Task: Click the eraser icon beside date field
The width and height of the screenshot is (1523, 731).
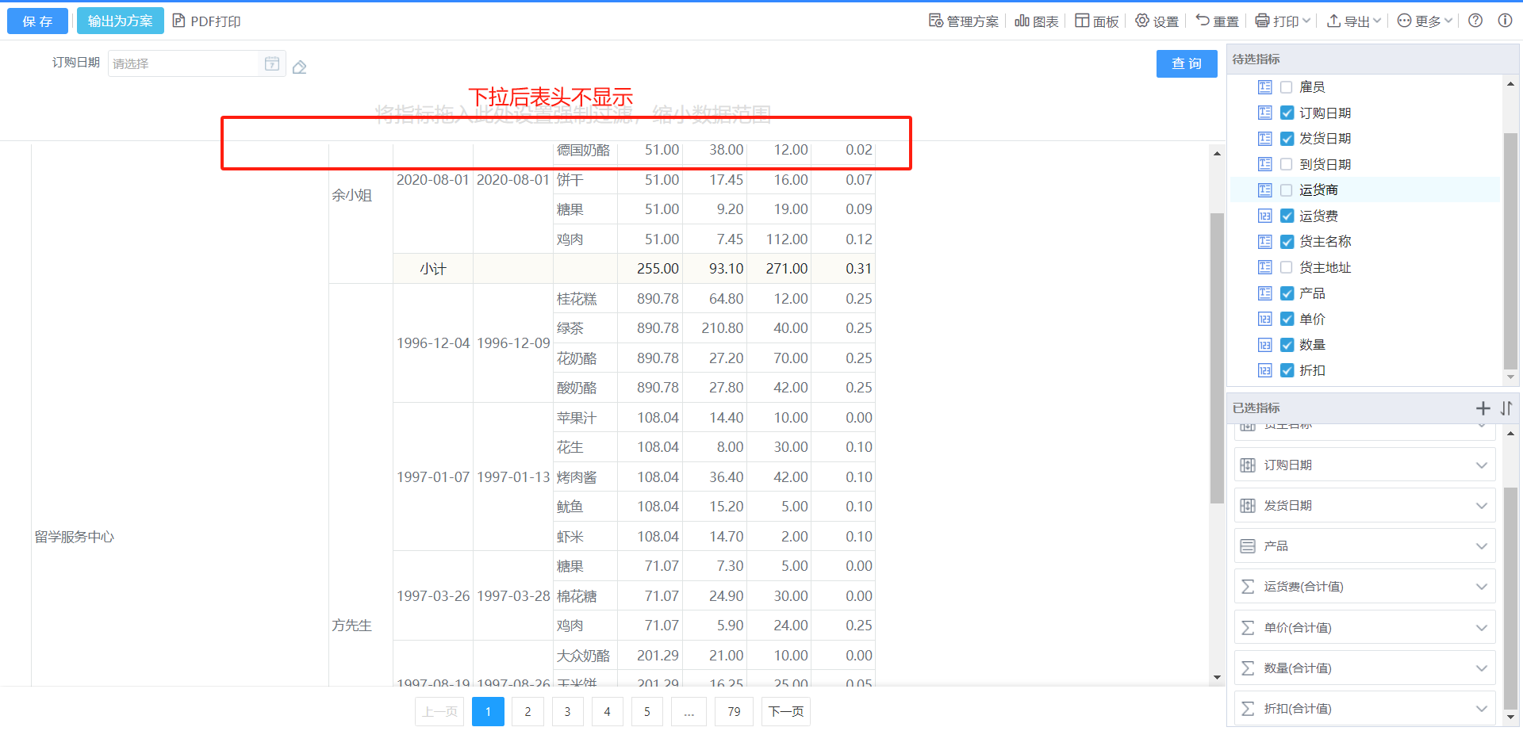Action: pyautogui.click(x=299, y=67)
